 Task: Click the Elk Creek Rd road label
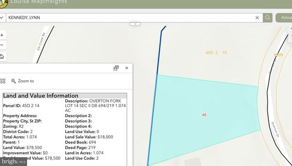tap(41, 41)
